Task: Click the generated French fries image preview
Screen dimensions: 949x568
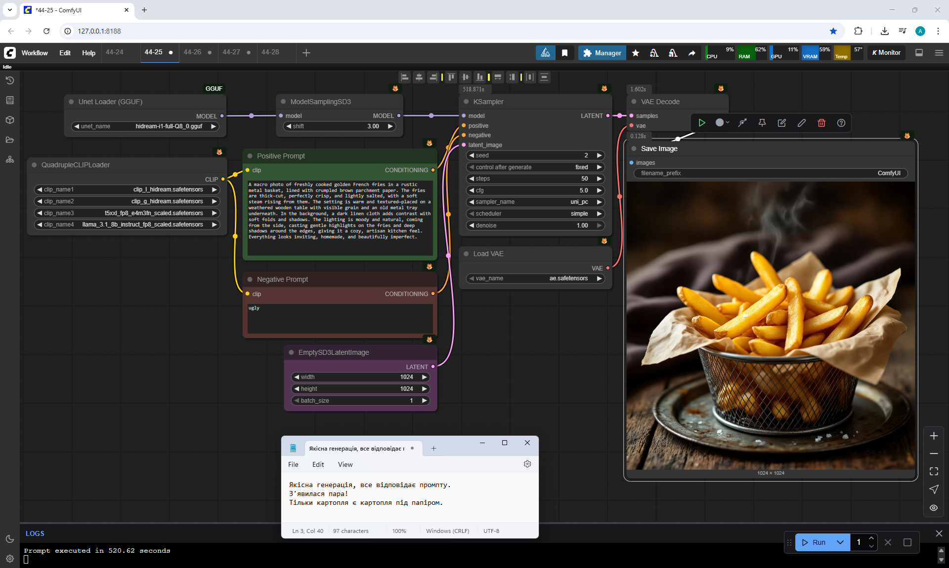Action: pyautogui.click(x=770, y=326)
